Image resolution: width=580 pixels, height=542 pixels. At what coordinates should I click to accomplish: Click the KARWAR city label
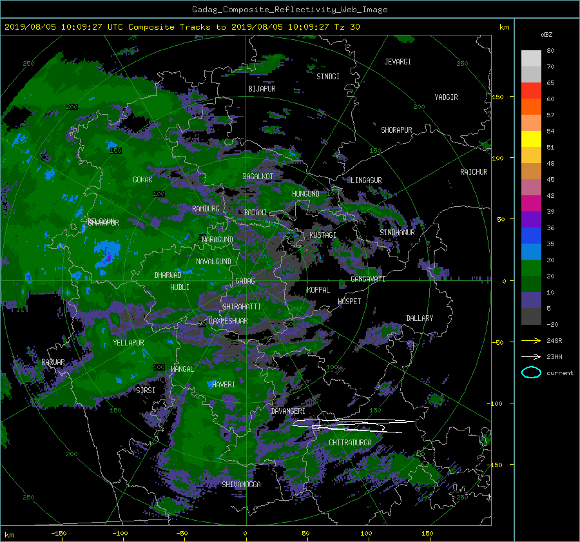pyautogui.click(x=53, y=362)
